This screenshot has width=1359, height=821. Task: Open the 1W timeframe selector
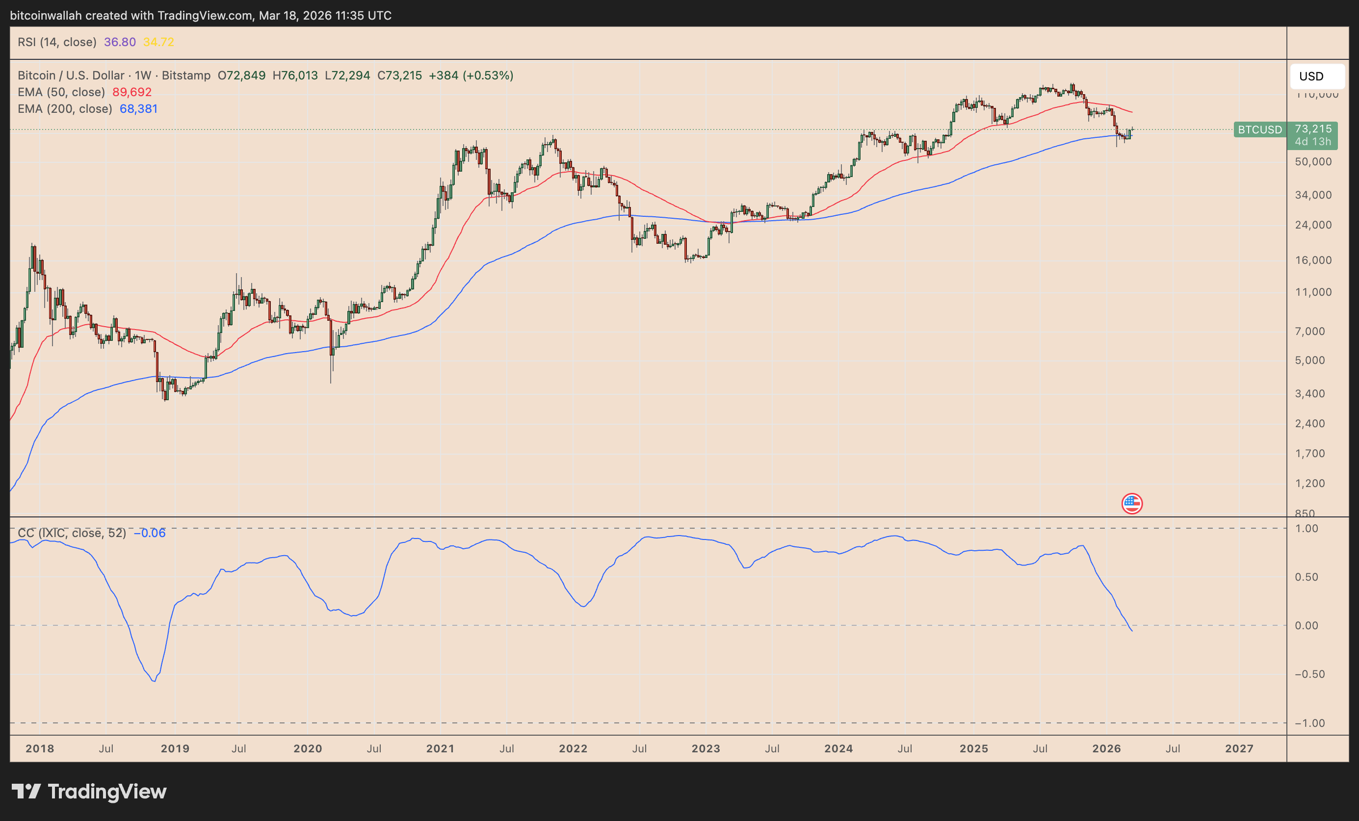[x=142, y=76]
